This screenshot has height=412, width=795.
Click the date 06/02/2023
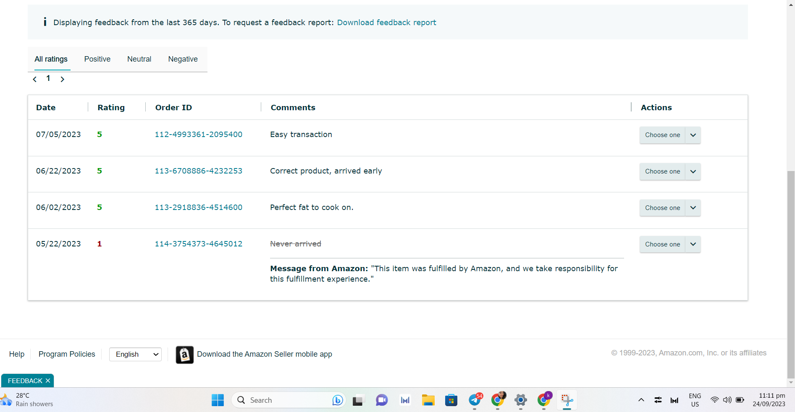[x=58, y=207]
